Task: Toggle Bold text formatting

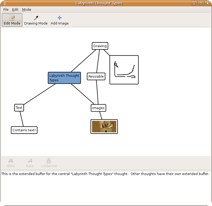Action: tap(11, 163)
